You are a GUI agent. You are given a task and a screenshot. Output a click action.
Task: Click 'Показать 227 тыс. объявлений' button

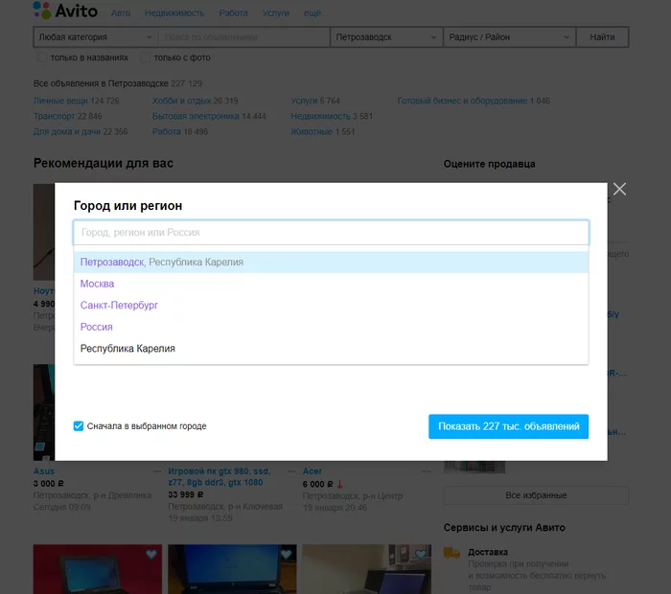click(x=508, y=426)
